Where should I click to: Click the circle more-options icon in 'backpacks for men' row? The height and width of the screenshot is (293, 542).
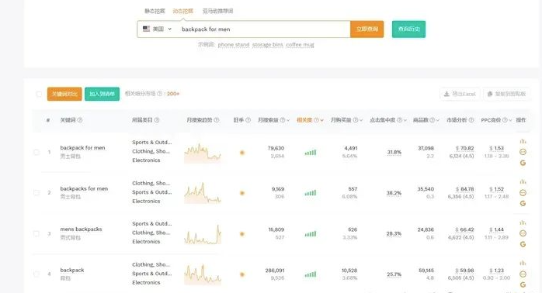point(523,192)
